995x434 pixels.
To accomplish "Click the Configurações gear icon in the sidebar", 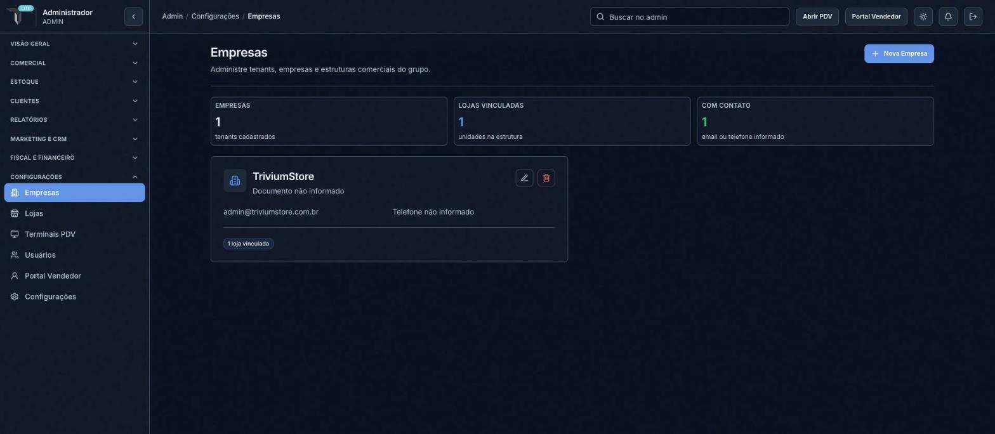I will [15, 297].
